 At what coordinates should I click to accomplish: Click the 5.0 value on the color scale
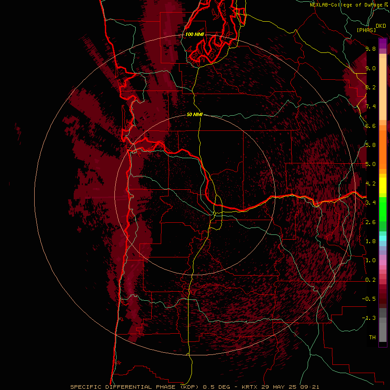370,164
